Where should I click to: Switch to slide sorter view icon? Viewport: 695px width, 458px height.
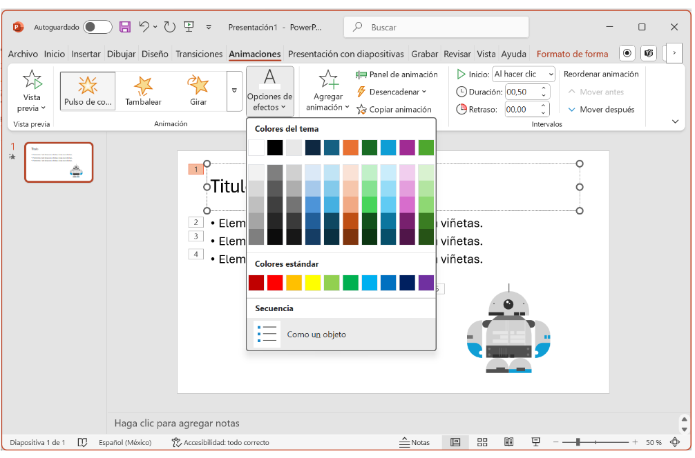pos(483,442)
